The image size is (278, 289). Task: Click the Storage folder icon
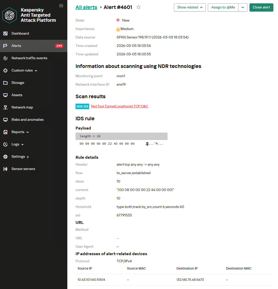pyautogui.click(x=5, y=83)
